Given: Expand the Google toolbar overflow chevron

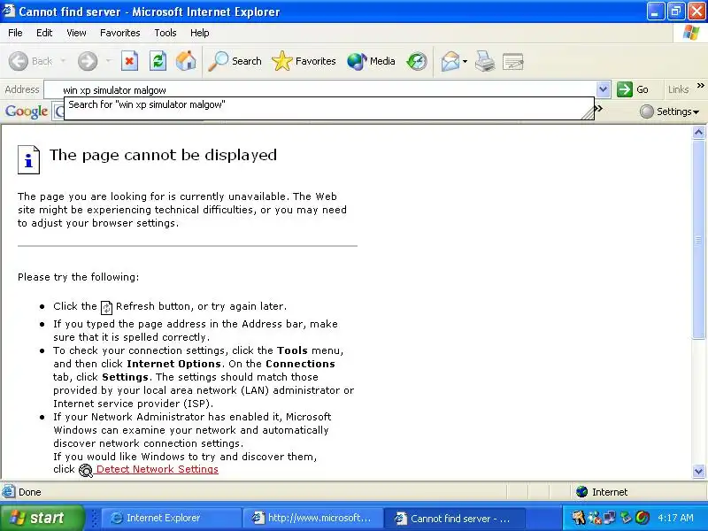Looking at the screenshot, I should tap(599, 108).
